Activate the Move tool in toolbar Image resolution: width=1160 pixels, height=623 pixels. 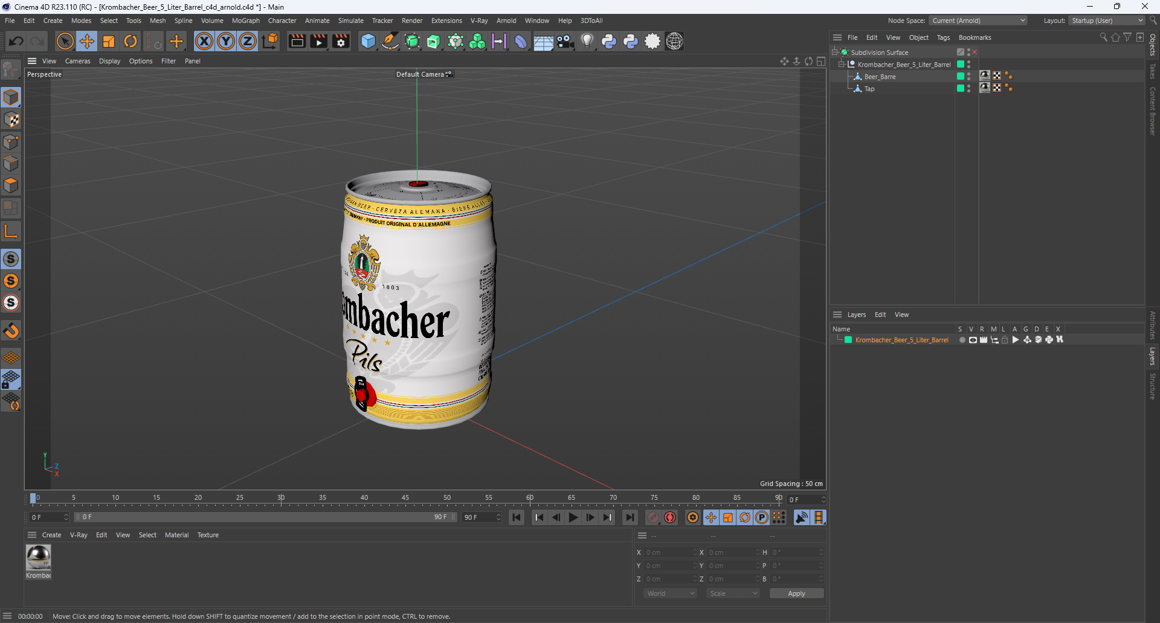(87, 41)
